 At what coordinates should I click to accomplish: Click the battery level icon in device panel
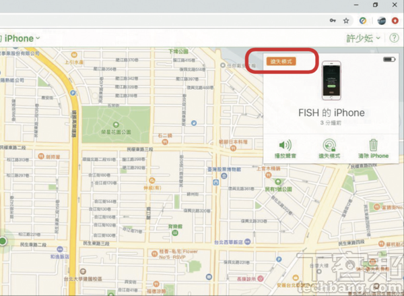pyautogui.click(x=389, y=59)
